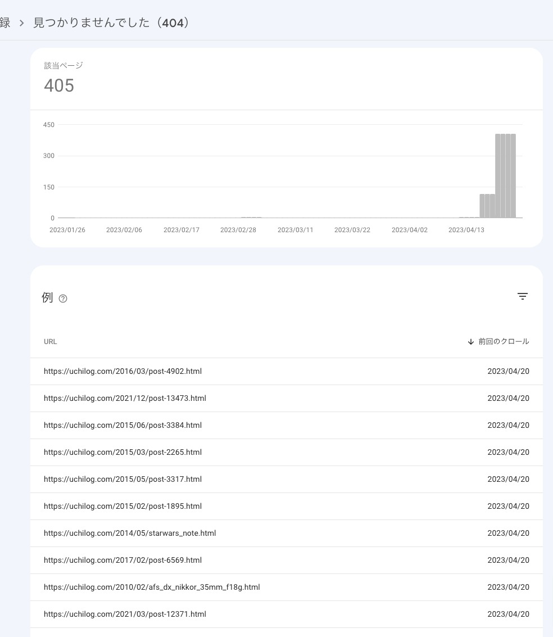Select the 該当ページ 405 summary tab
The height and width of the screenshot is (637, 553).
[x=59, y=79]
